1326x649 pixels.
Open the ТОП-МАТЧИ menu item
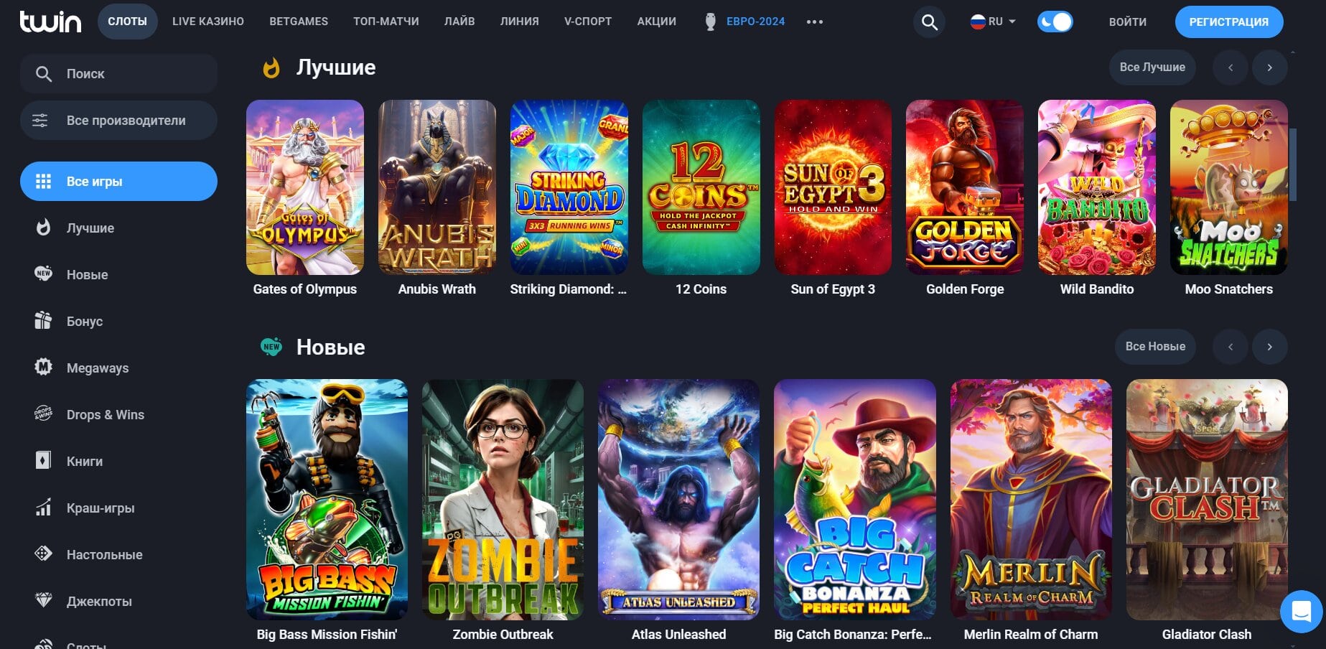coord(386,22)
